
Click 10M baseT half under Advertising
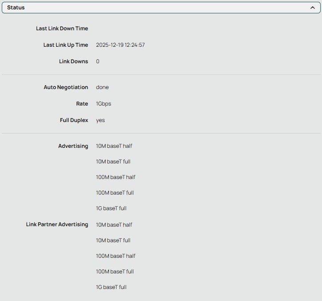click(114, 146)
